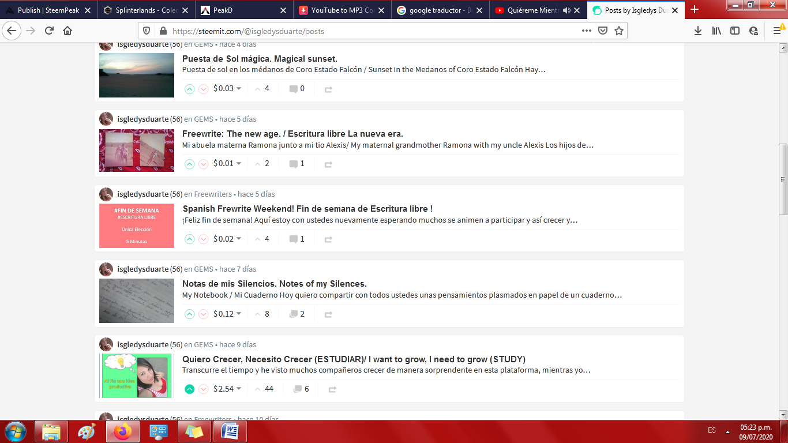Open post Freewrite: The new age

coord(292,134)
